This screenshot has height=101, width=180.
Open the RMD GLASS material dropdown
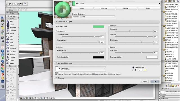[116, 4]
